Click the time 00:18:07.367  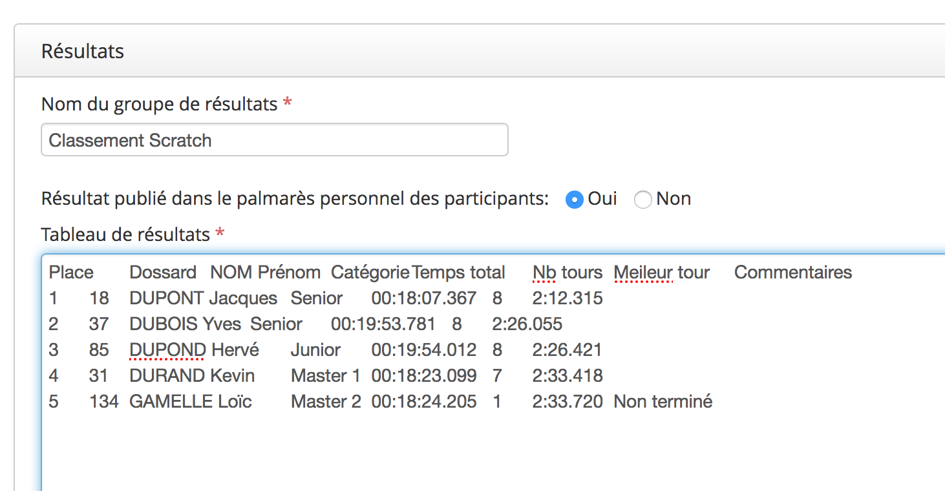click(424, 298)
